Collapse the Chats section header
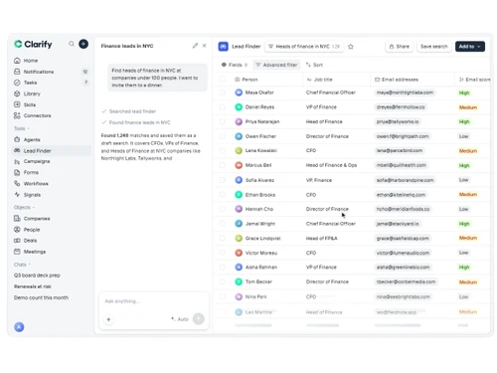Image resolution: width=497 pixels, height=373 pixels. coord(22,265)
